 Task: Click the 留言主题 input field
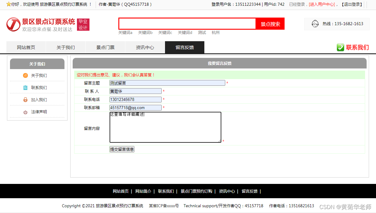click(x=167, y=83)
